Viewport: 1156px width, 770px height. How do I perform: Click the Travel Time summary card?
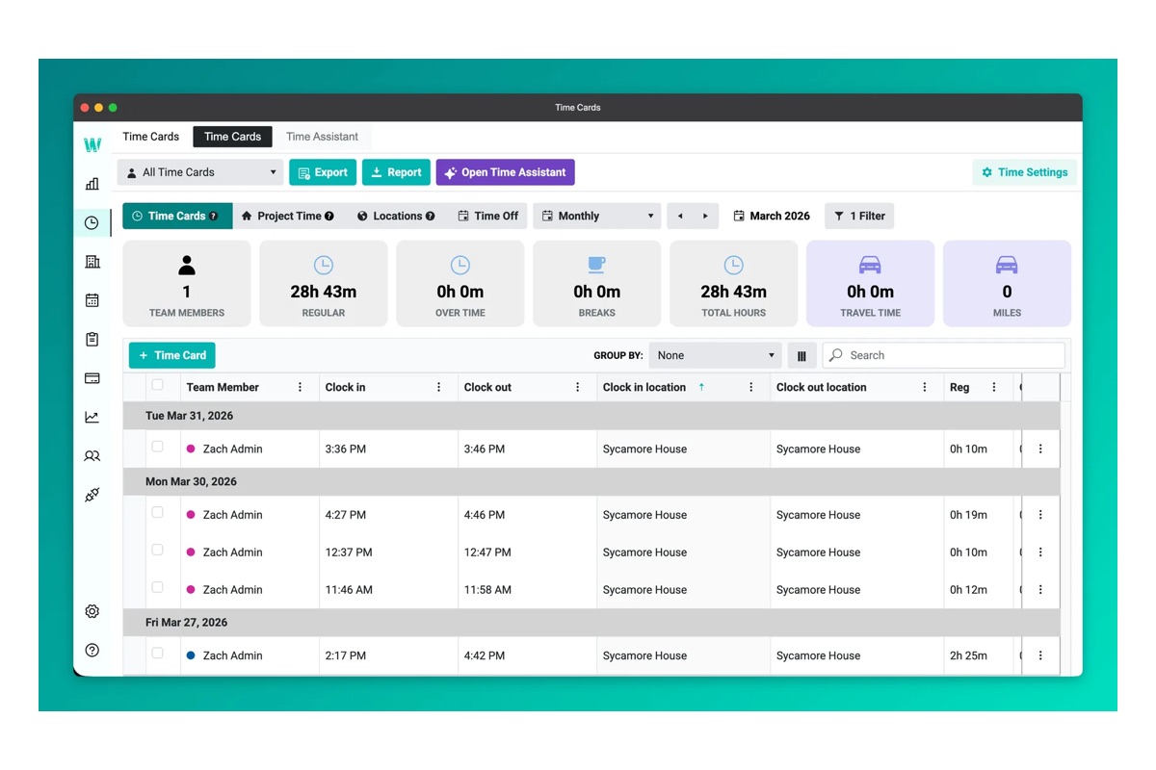pyautogui.click(x=870, y=283)
